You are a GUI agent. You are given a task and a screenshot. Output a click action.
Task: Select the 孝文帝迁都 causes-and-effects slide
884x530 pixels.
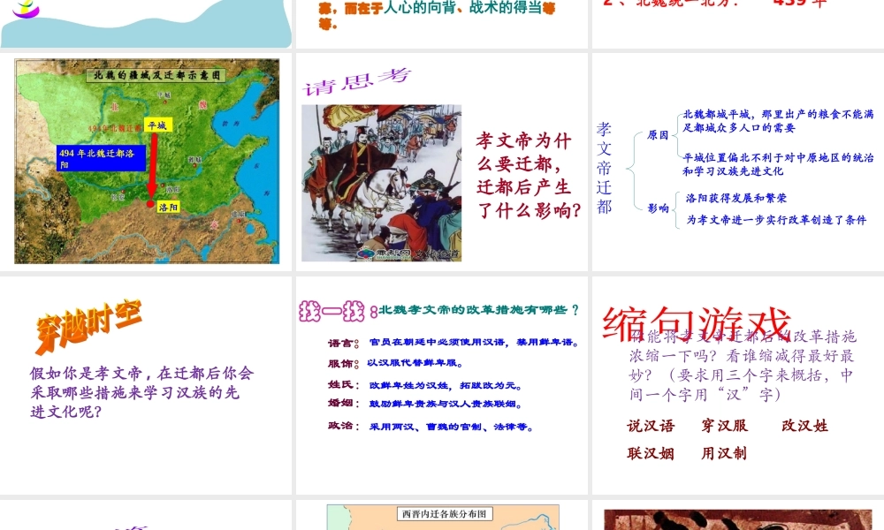coord(738,161)
